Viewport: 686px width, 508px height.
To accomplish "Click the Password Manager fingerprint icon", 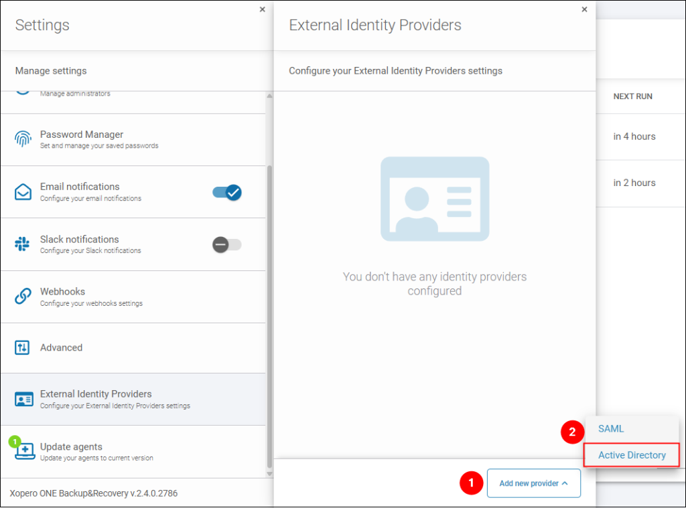I will 23,139.
